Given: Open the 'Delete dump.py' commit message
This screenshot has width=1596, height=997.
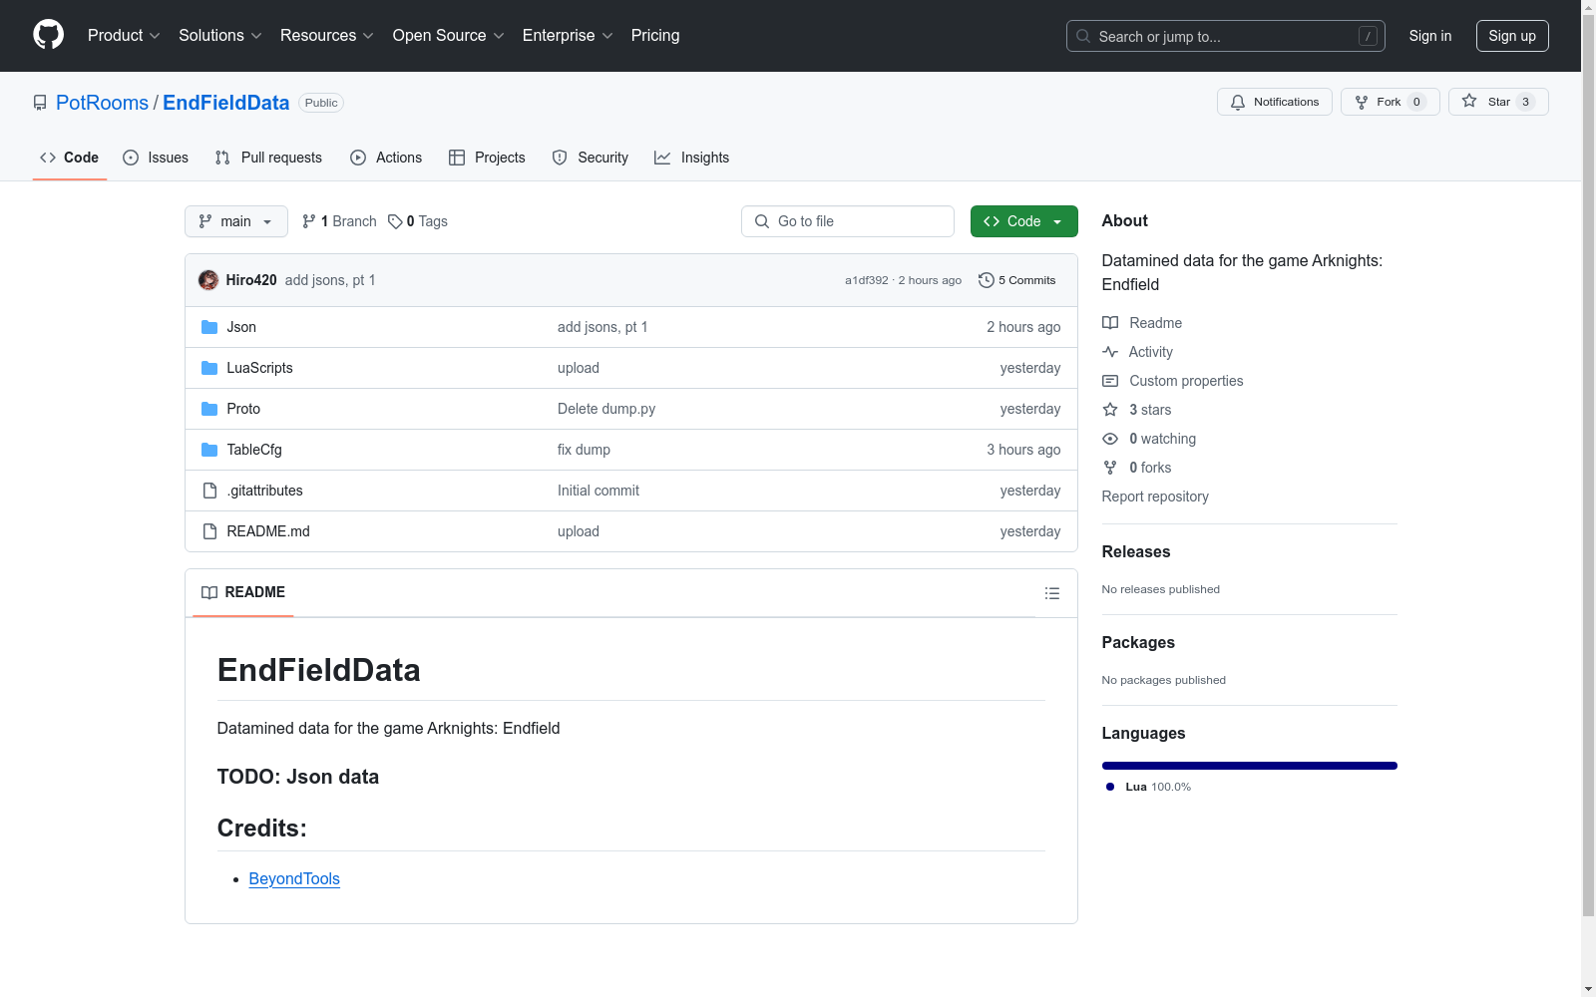Looking at the screenshot, I should pyautogui.click(x=606, y=409).
